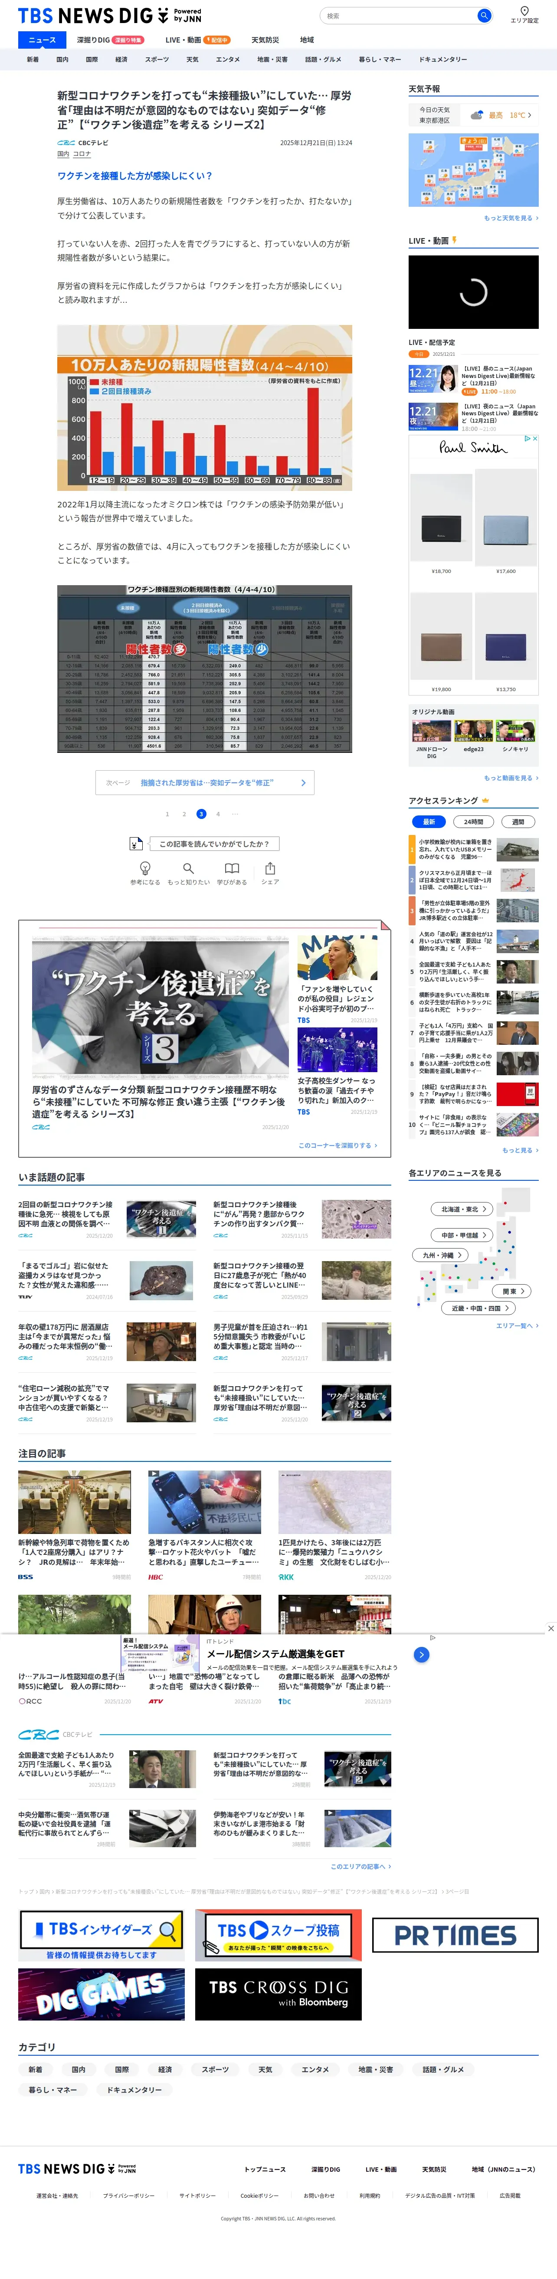
Task: Close the bottom sticky ad banner
Action: click(551, 1628)
